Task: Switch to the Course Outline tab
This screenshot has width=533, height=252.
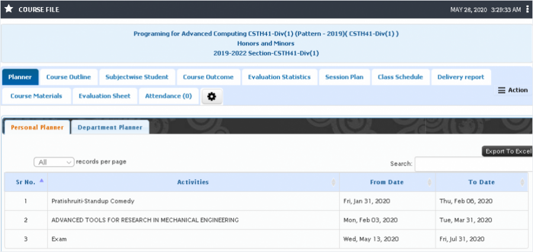Action: coord(69,77)
